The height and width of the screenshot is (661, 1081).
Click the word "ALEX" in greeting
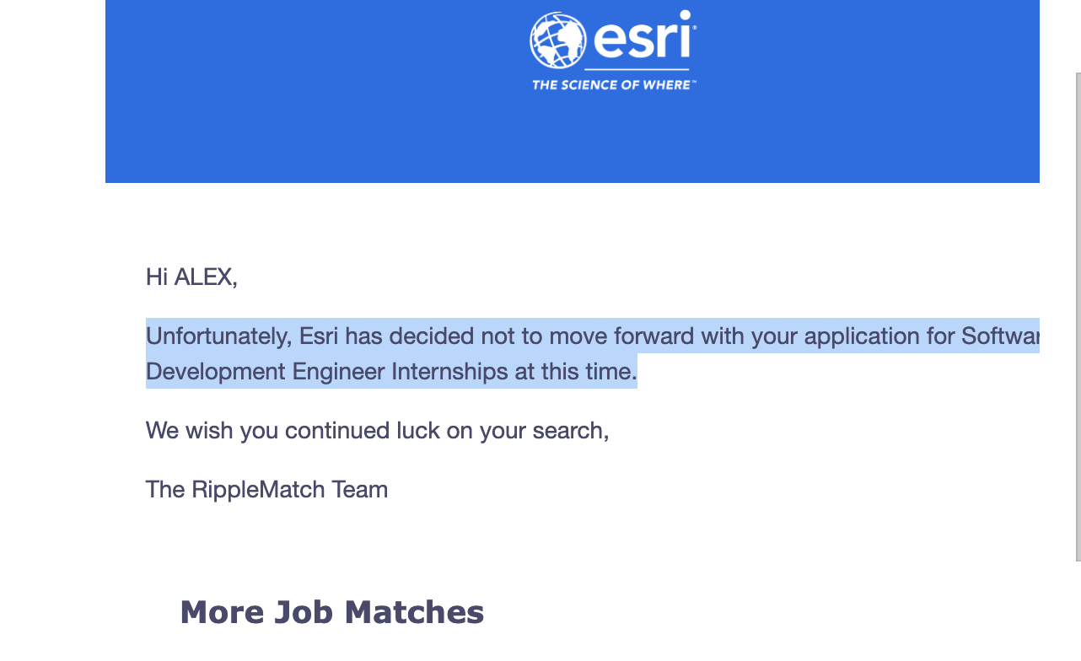[203, 277]
